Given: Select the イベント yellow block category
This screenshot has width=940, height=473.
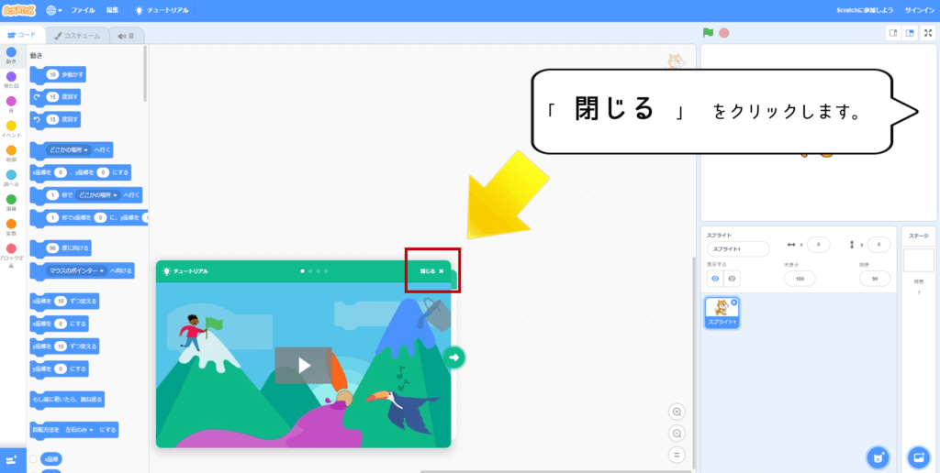Looking at the screenshot, I should [x=11, y=128].
